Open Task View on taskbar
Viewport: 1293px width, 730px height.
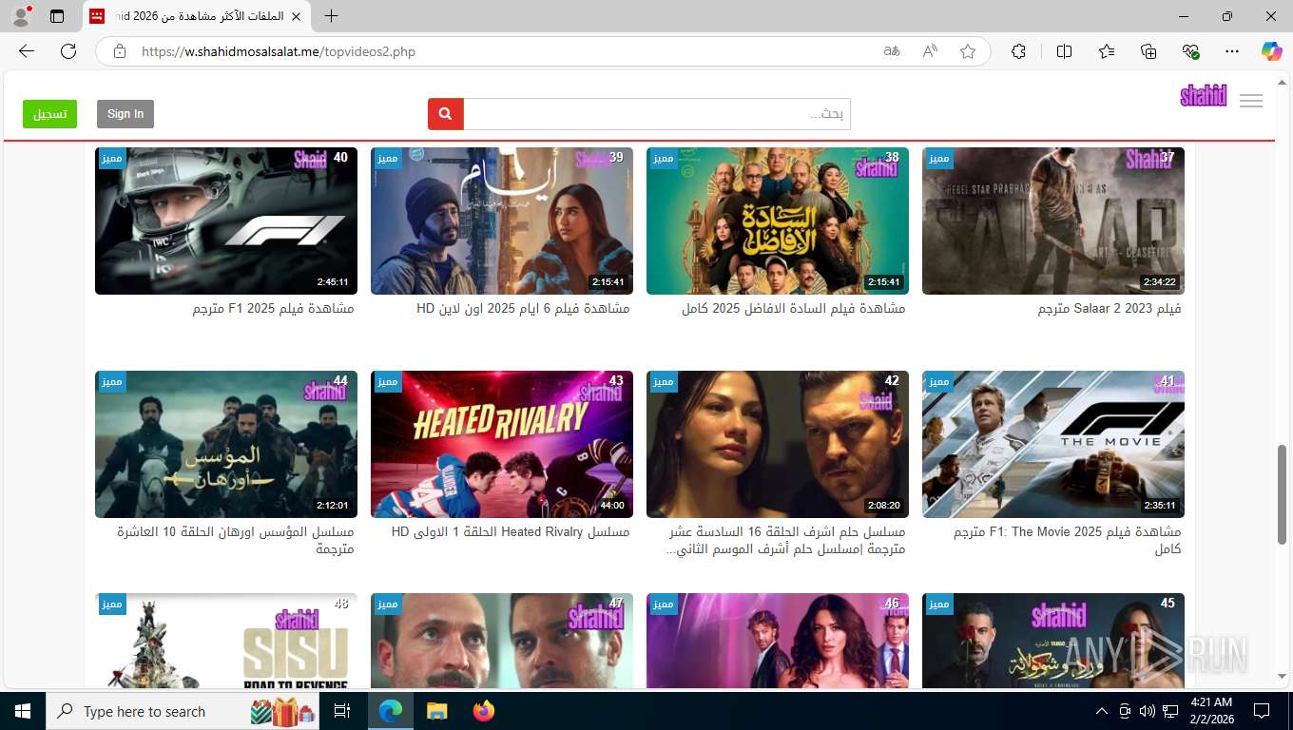point(342,711)
